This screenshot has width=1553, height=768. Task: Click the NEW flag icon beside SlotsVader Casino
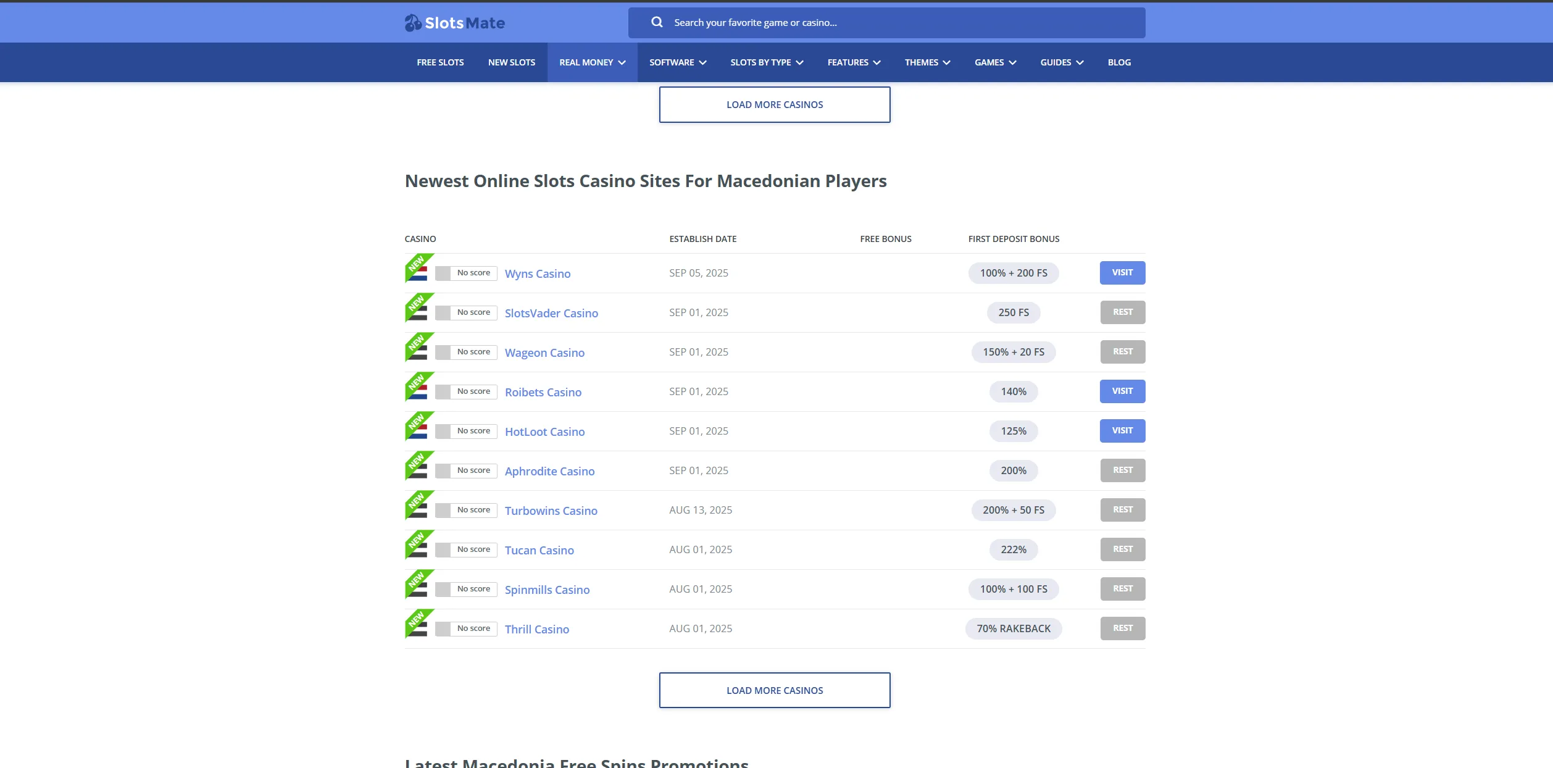[x=419, y=307]
